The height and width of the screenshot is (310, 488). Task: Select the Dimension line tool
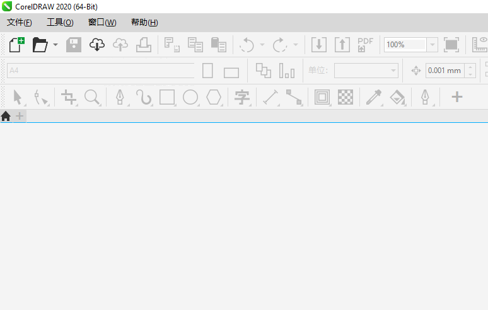coord(270,97)
